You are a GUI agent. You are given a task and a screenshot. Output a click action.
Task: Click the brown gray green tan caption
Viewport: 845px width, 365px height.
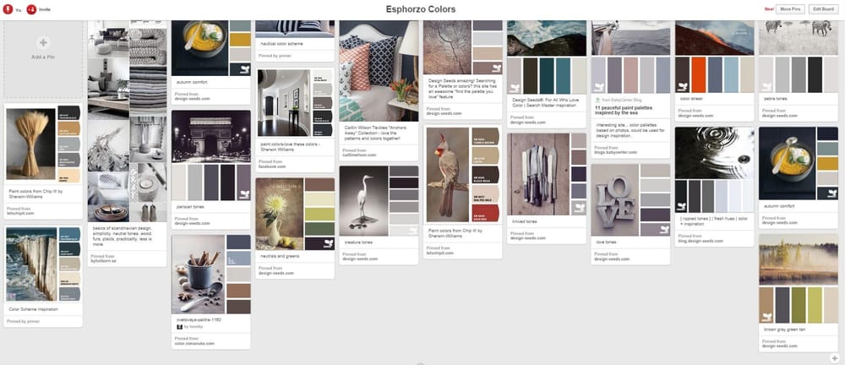point(784,329)
